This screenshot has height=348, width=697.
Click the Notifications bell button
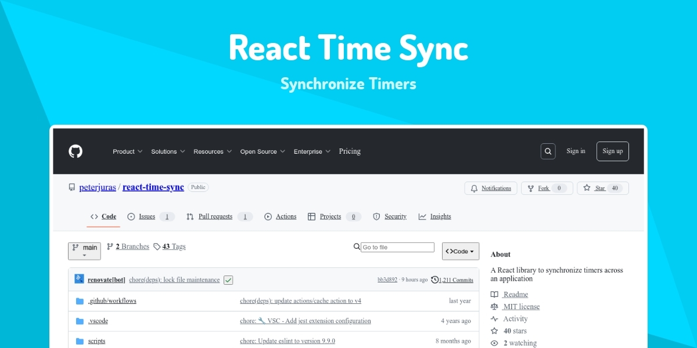tap(491, 188)
